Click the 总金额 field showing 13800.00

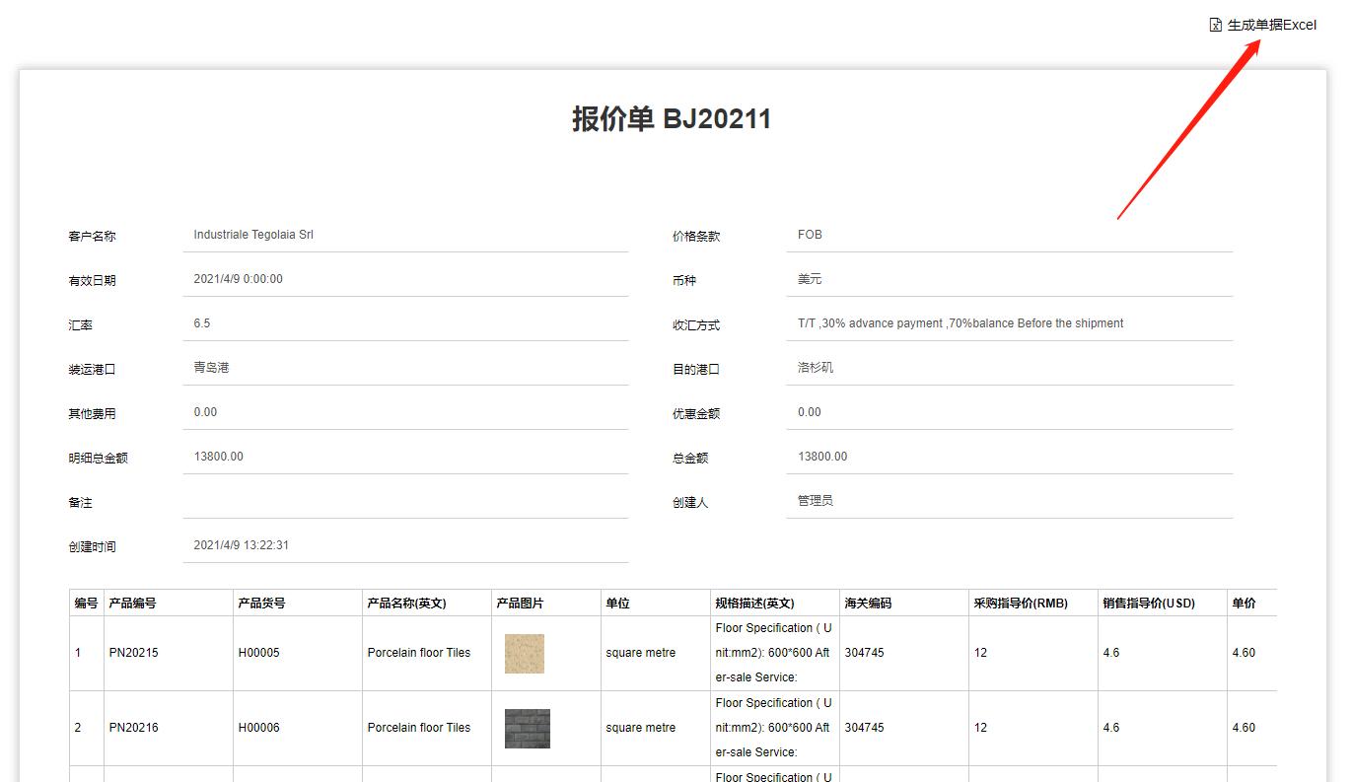(x=1008, y=457)
